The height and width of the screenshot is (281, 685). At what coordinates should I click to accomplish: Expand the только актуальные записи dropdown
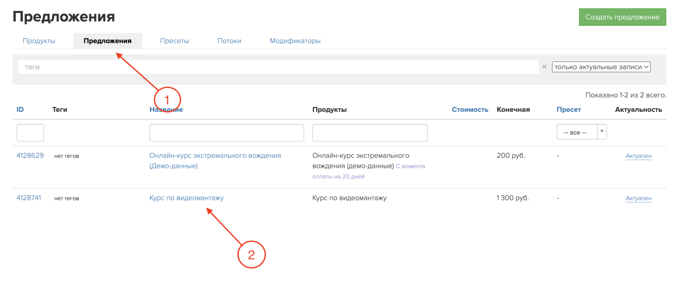pos(601,67)
